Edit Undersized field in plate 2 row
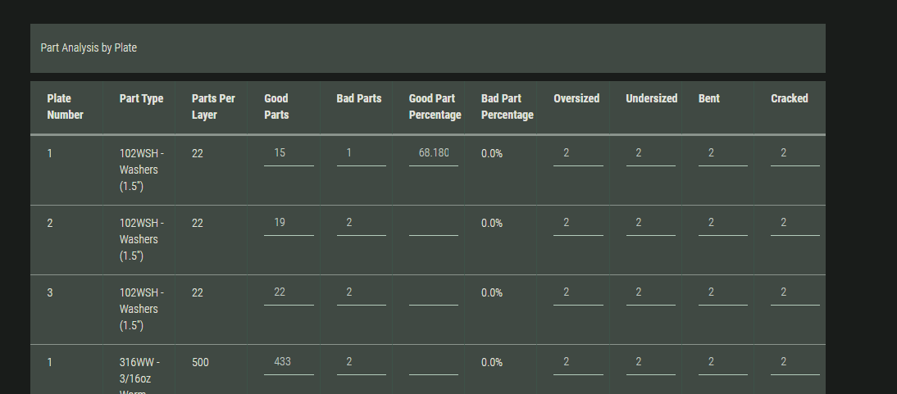897x394 pixels. tap(650, 223)
